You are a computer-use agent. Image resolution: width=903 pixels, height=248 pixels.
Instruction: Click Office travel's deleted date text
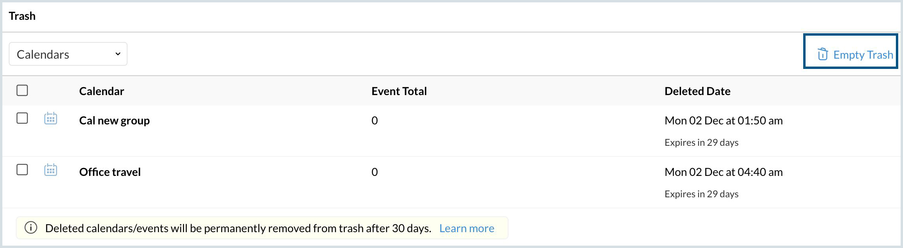coord(723,172)
